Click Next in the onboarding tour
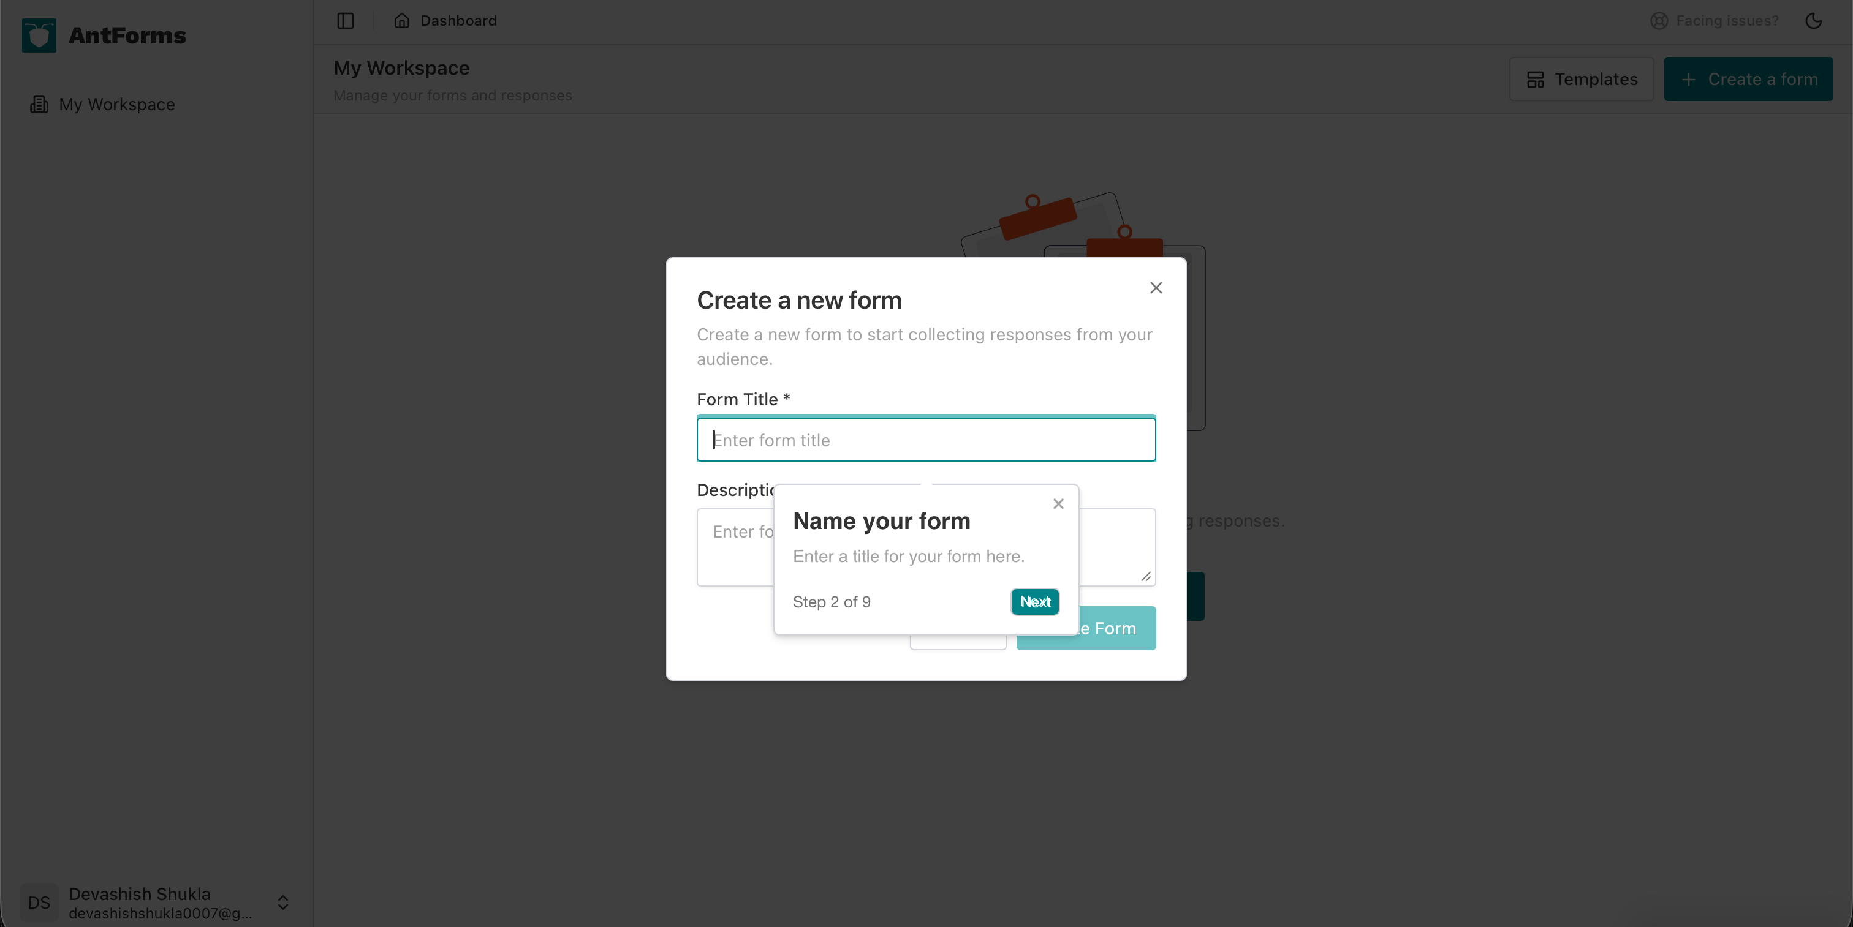The image size is (1853, 927). click(1034, 601)
